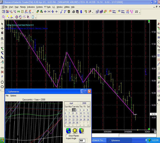Screen dimensions: 160x143
Task: Open the Indicators menu
Action: coord(31,7)
